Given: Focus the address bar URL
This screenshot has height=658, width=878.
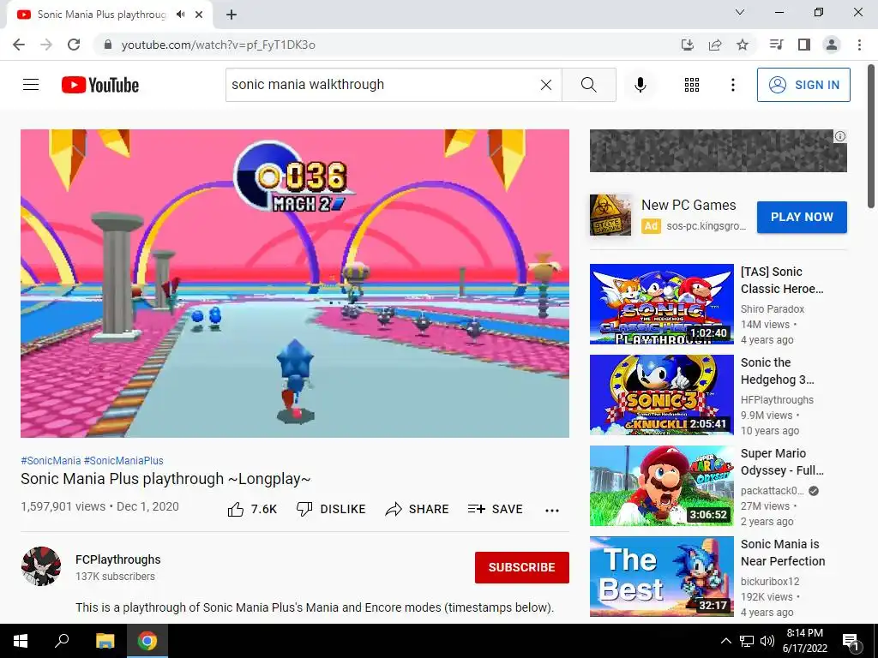Looking at the screenshot, I should (x=219, y=45).
